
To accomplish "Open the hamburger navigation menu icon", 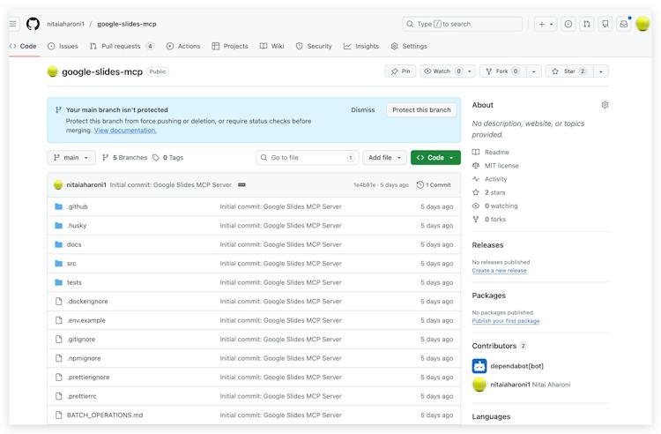I will [x=13, y=24].
